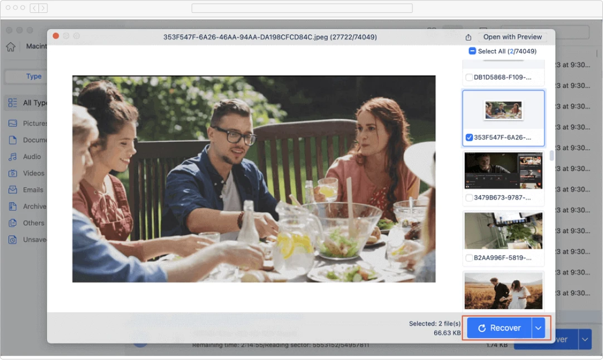The height and width of the screenshot is (360, 603).
Task: Click the browser back arrow button
Action: pos(34,8)
